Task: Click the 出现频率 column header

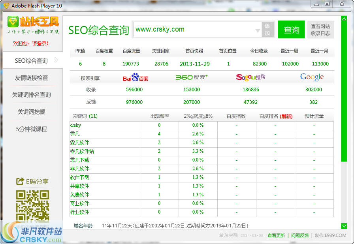Action: tap(160, 116)
